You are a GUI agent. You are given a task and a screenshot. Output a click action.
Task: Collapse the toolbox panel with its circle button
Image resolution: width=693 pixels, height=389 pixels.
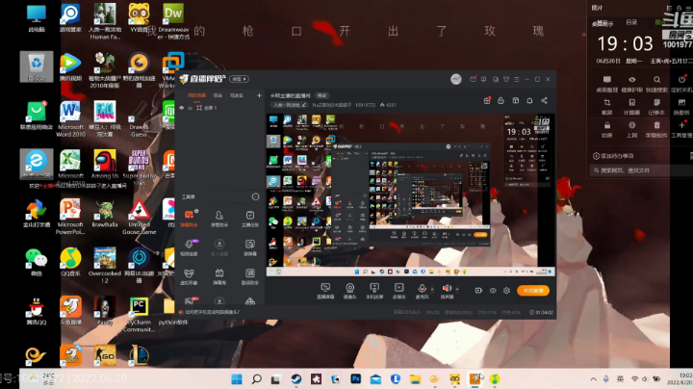pyautogui.click(x=255, y=196)
